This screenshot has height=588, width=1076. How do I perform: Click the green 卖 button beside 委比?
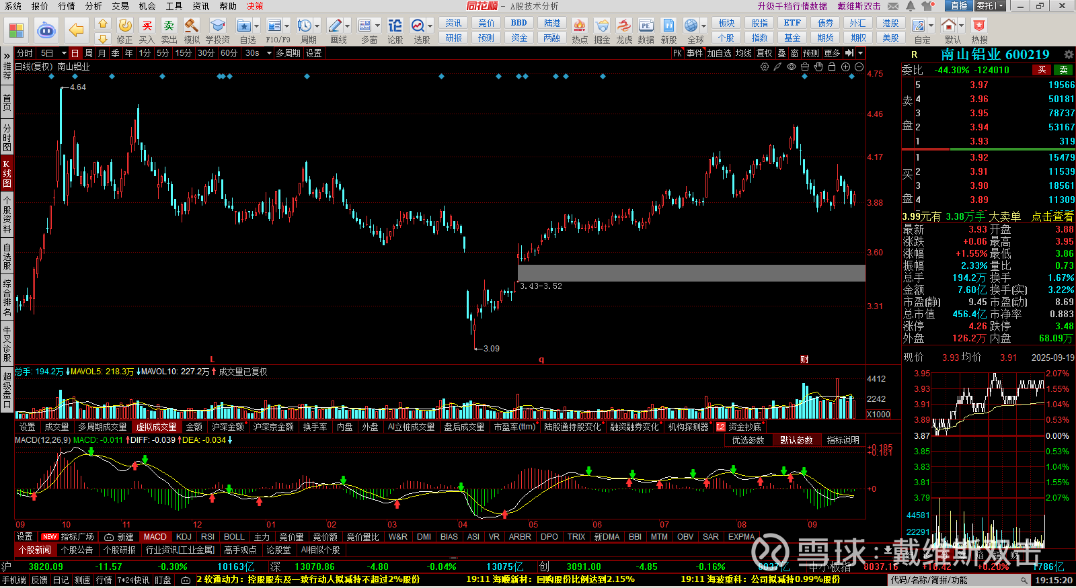1064,70
